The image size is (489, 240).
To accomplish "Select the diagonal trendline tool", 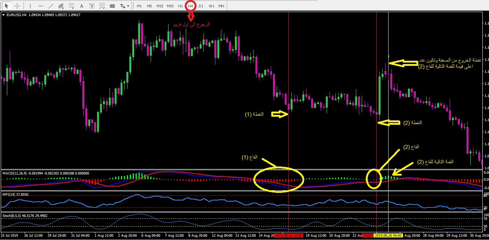I will pos(51,6).
